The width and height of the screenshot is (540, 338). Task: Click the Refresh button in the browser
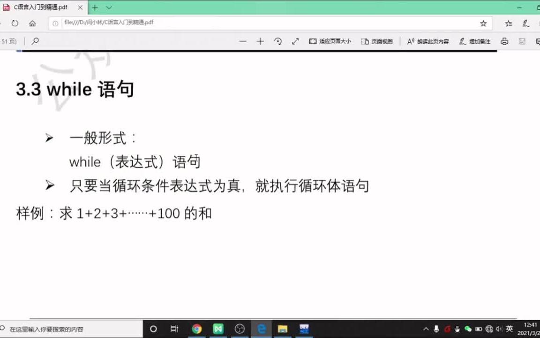pos(15,23)
